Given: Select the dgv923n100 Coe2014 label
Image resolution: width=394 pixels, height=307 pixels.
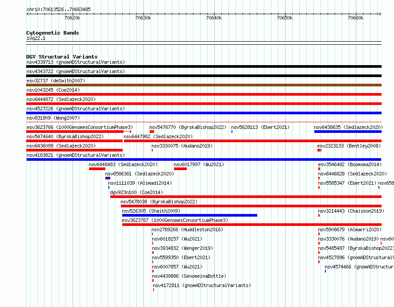Looking at the screenshot, I should [136, 192].
